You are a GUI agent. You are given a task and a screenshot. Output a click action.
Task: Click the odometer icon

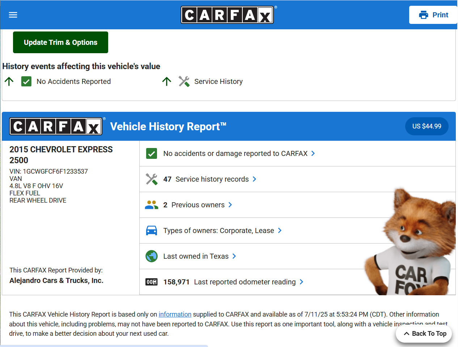tap(152, 282)
